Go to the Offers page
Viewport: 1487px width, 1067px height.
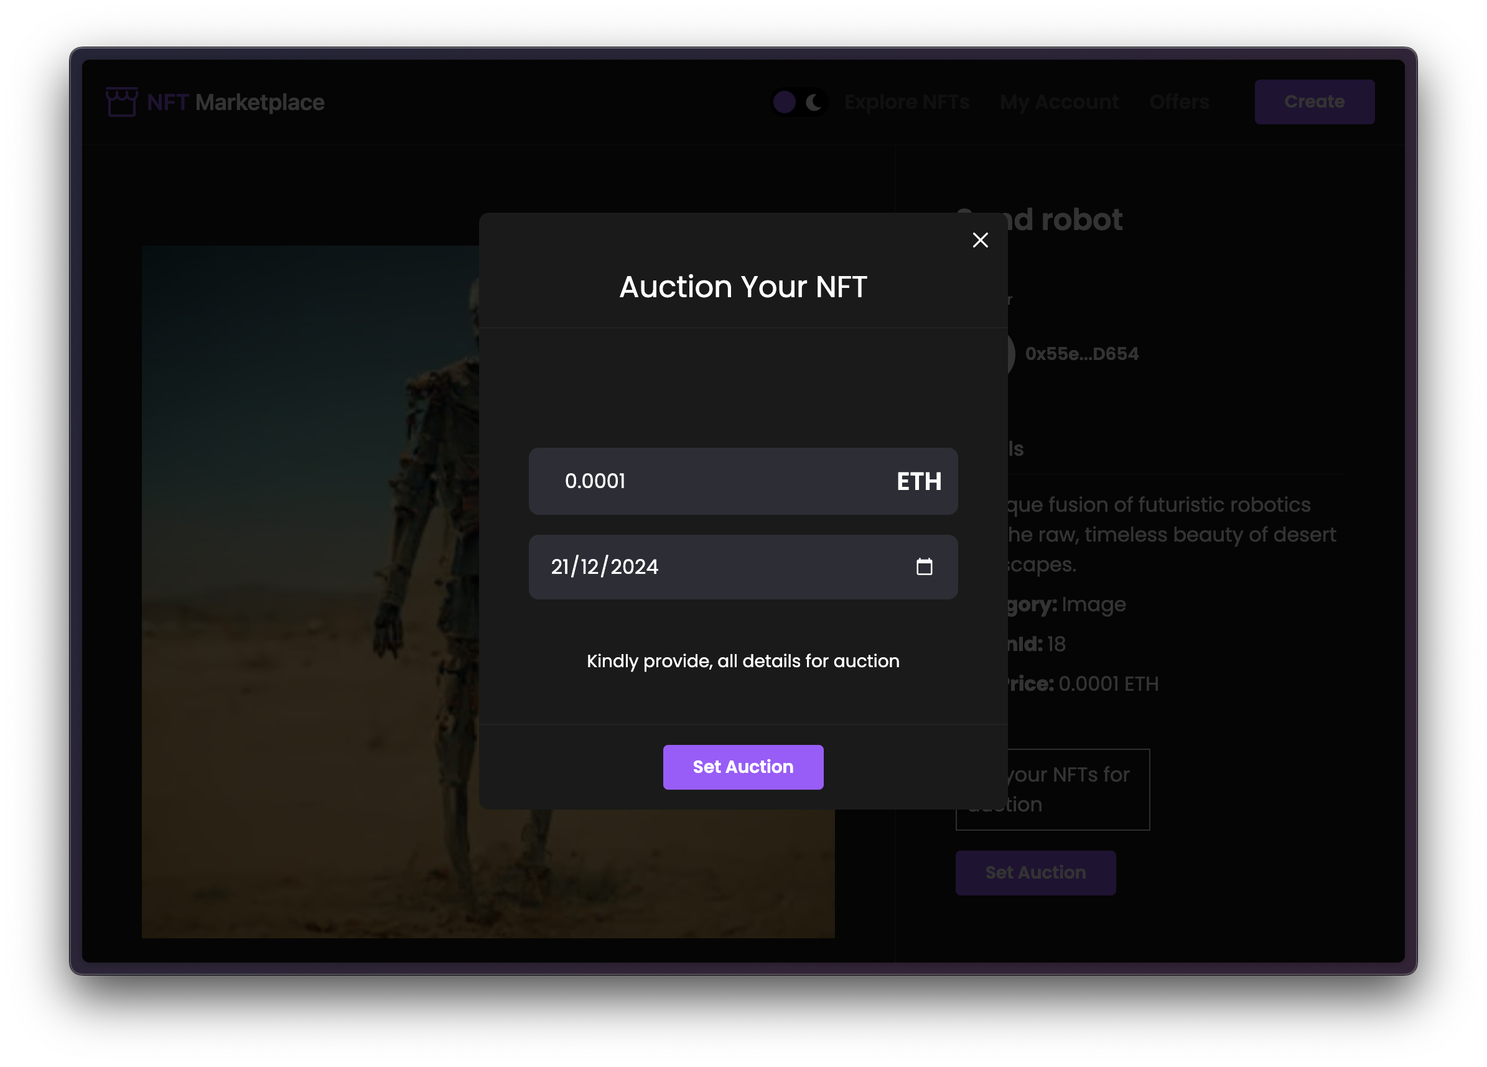[1179, 102]
